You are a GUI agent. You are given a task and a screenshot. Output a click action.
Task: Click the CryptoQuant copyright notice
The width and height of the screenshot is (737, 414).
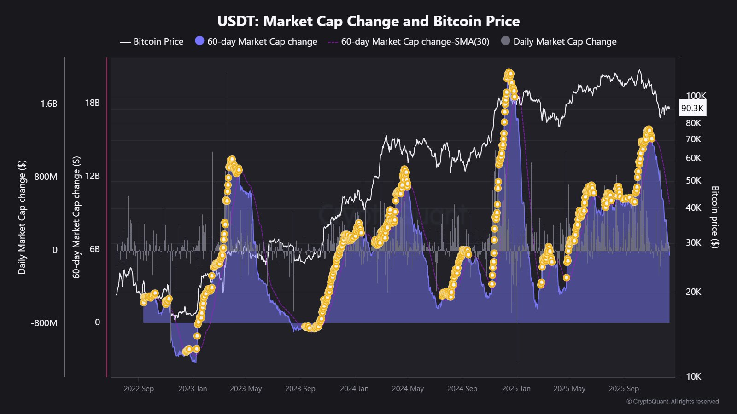tap(673, 402)
